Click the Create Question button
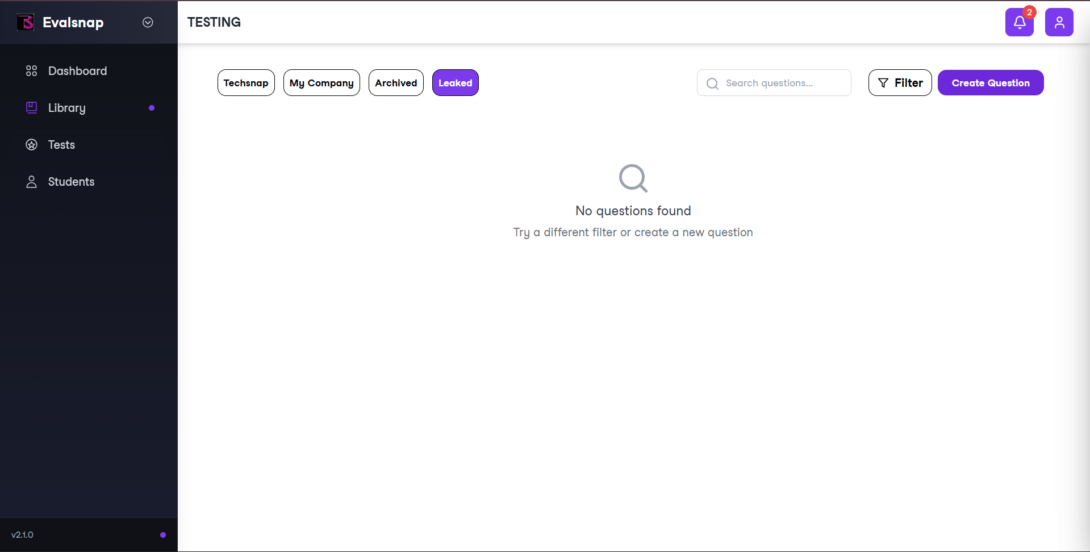The image size is (1090, 552). pos(991,83)
